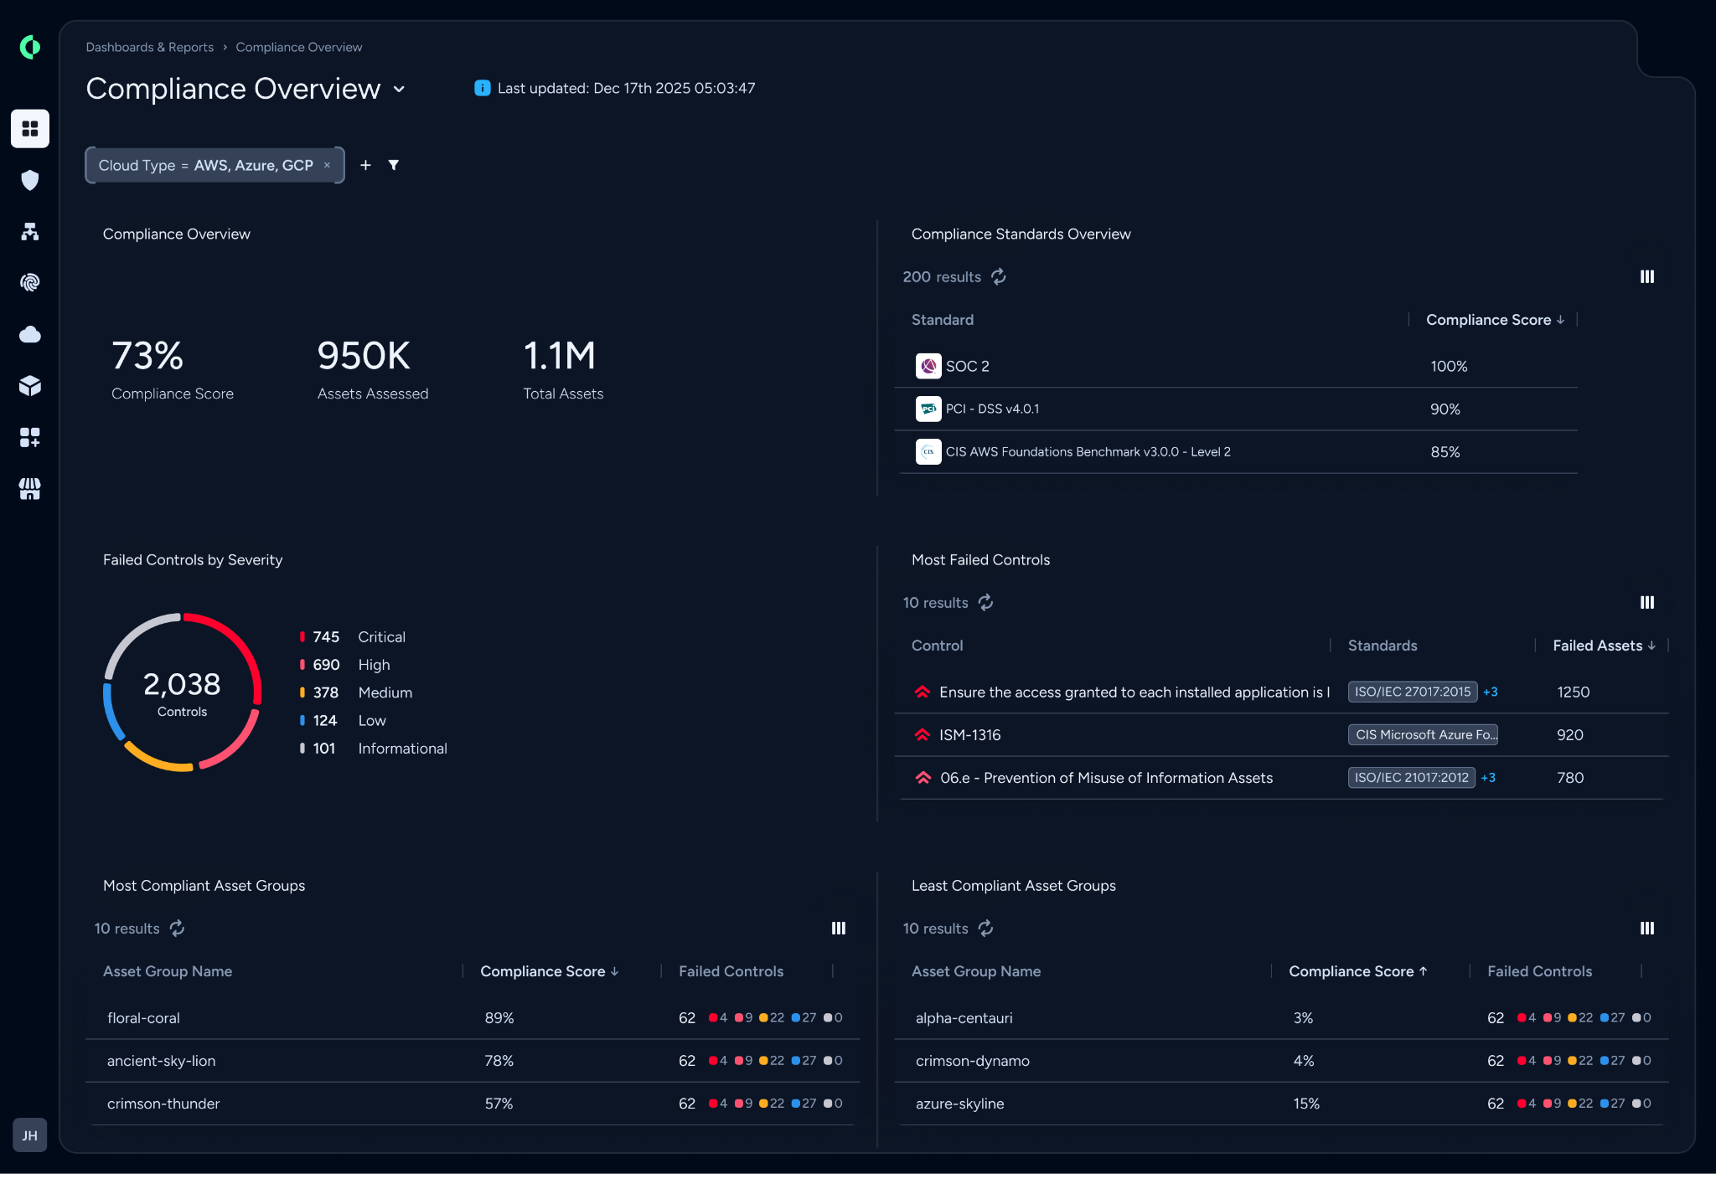Click the 2,038 Controls donut chart center
Image resolution: width=1716 pixels, height=1194 pixels.
182,693
